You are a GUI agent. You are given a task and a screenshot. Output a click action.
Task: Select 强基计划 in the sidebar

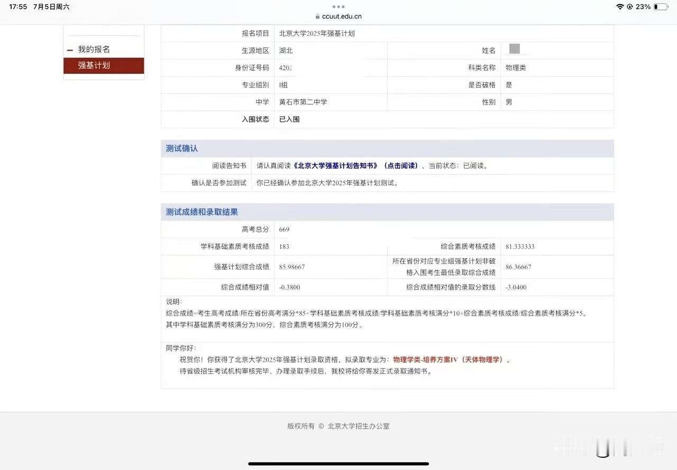(104, 65)
